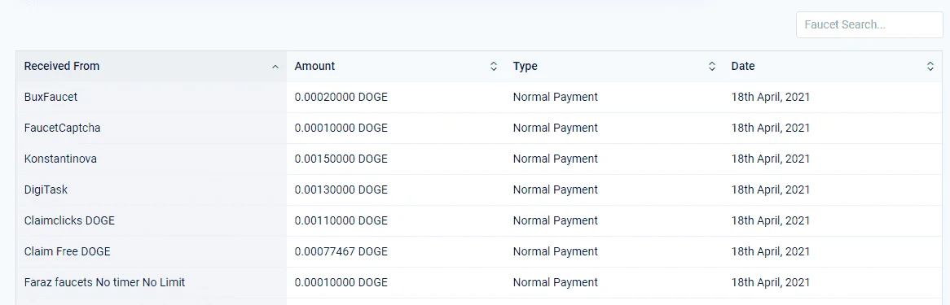Toggle sort arrows on Type column
Image resolution: width=950 pixels, height=305 pixels.
(712, 67)
